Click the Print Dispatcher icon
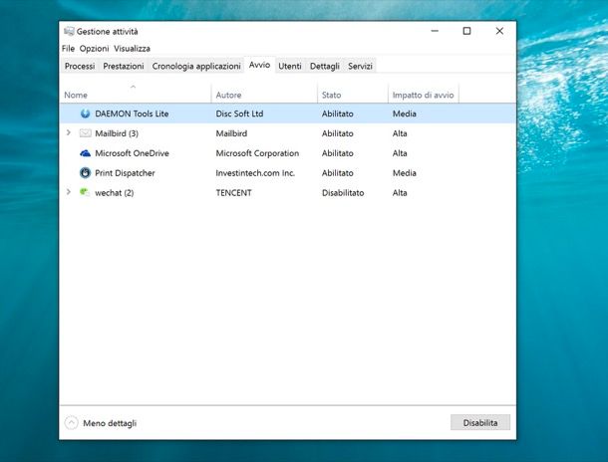This screenshot has width=608, height=462. 85,172
